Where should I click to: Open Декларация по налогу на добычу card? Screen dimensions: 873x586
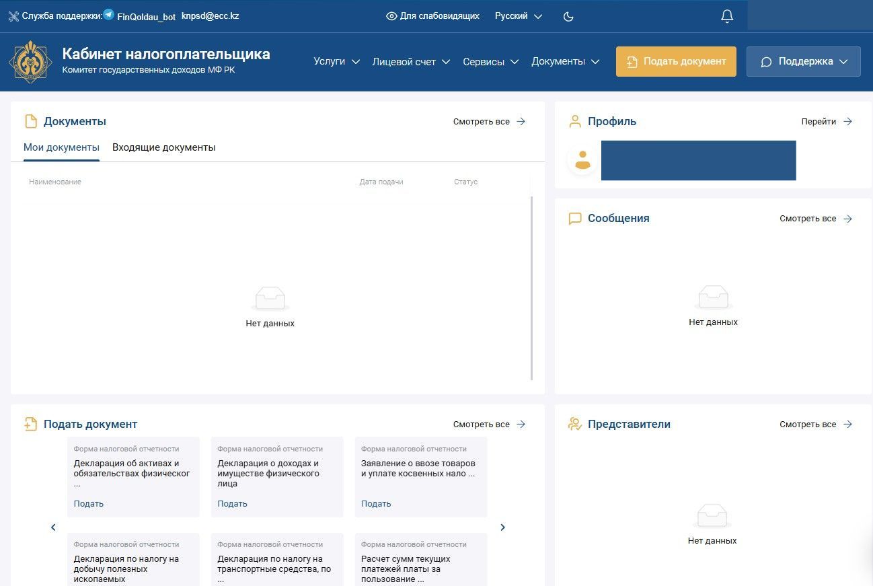tap(133, 560)
